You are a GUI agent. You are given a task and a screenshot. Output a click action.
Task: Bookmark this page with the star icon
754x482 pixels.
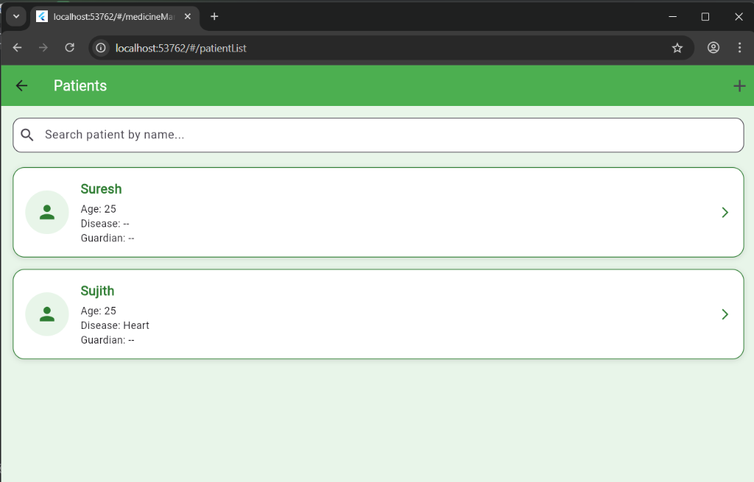[677, 48]
